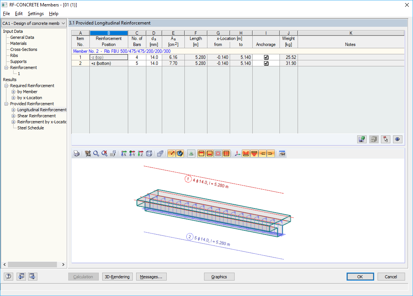Show view in X direction

tap(124, 153)
